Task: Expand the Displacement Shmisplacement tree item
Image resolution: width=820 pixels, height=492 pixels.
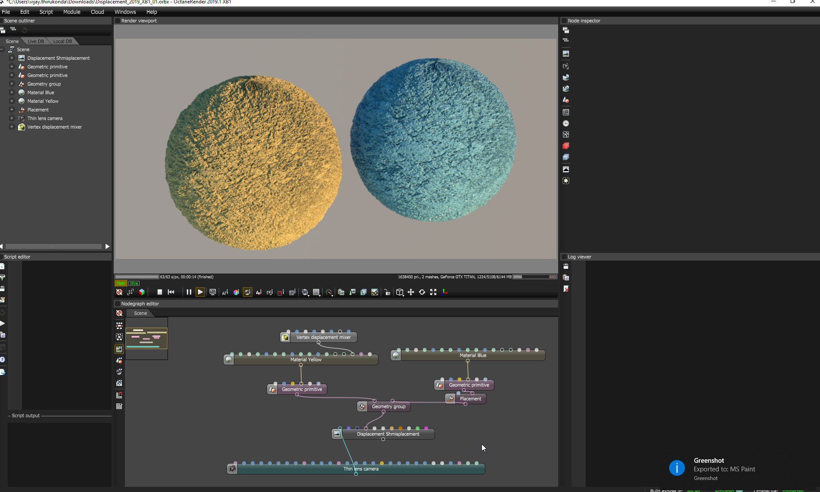Action: click(12, 58)
